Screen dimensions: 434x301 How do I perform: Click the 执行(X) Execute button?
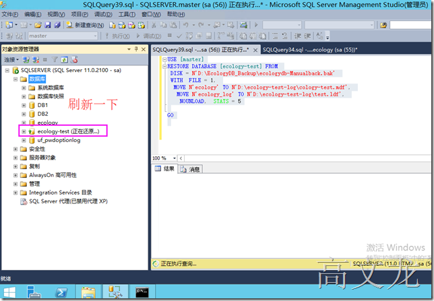click(x=118, y=36)
